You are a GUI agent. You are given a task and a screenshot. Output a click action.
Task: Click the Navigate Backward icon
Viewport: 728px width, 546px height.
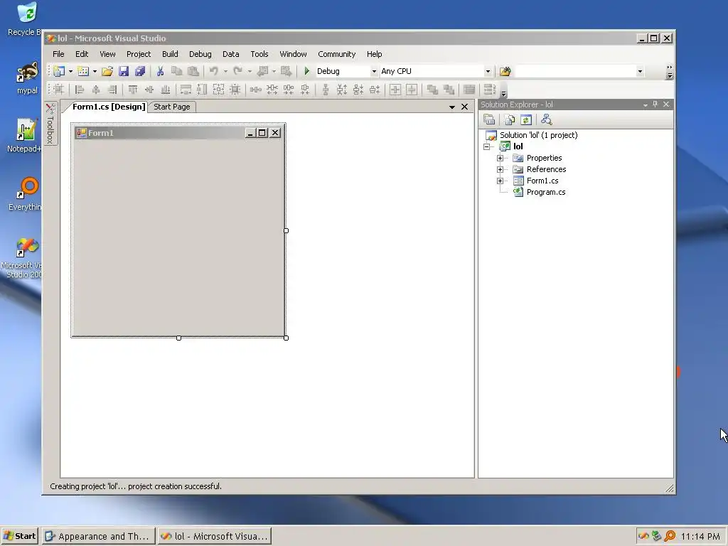click(262, 71)
